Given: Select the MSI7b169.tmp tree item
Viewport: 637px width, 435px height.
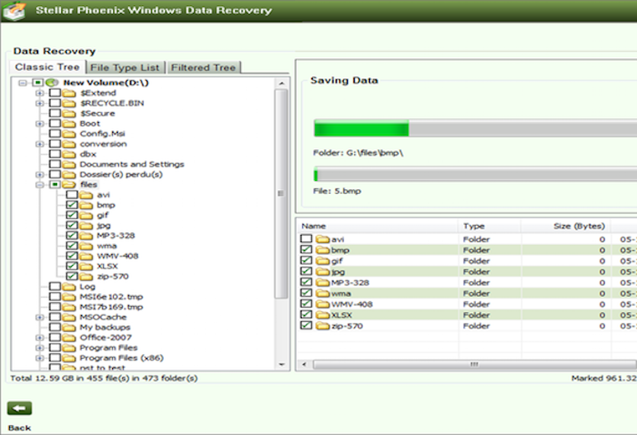Looking at the screenshot, I should click(111, 307).
